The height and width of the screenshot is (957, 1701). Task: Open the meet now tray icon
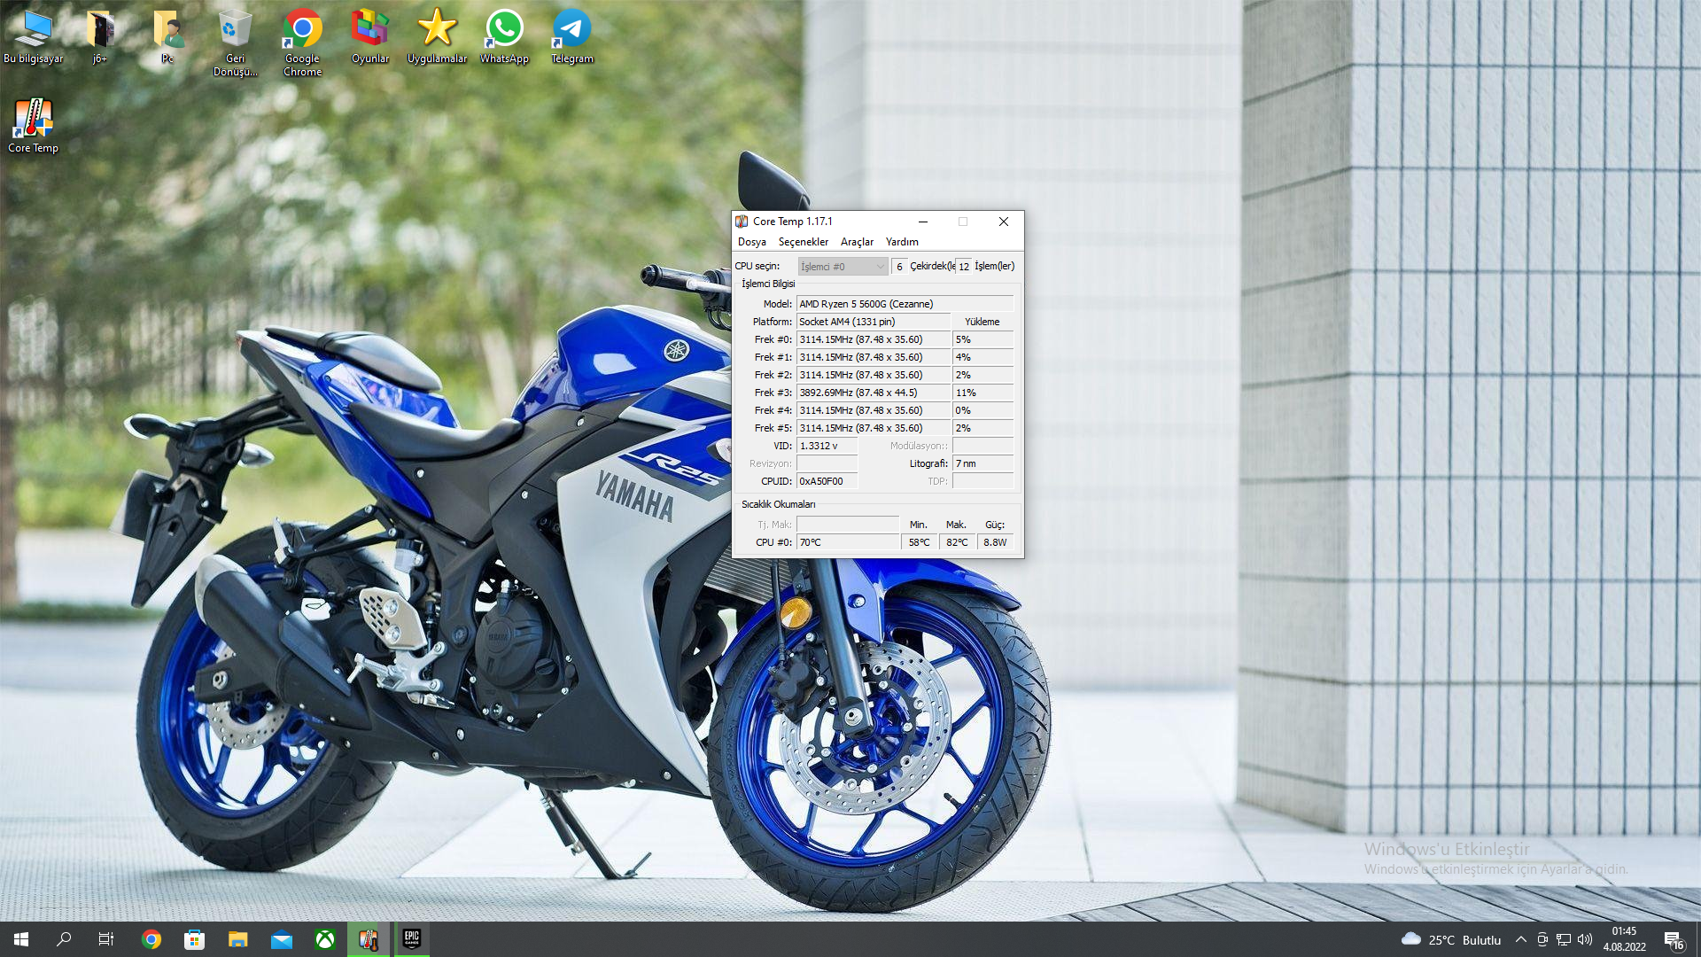pyautogui.click(x=1542, y=939)
